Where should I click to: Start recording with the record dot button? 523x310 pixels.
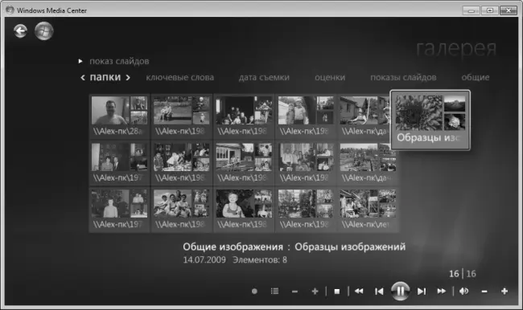(x=254, y=292)
